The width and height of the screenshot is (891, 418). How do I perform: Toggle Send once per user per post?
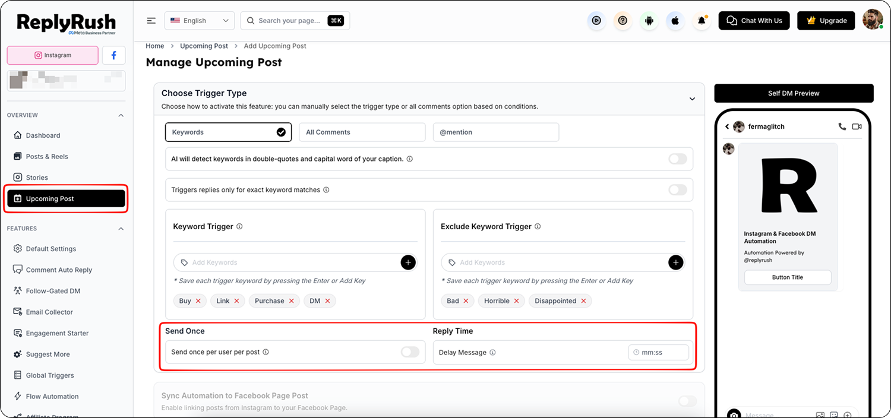pyautogui.click(x=410, y=352)
